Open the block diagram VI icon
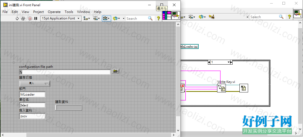 (298, 14)
